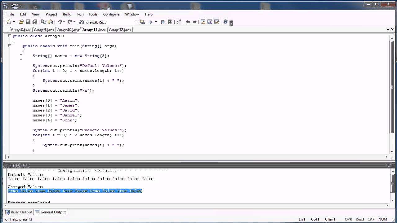Click the OVR status bar indicator
Viewport: 397px width, 223px height.
click(348, 219)
